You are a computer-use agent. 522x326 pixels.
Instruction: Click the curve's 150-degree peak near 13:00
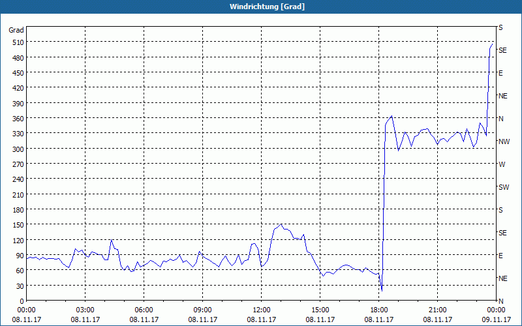tap(281, 224)
